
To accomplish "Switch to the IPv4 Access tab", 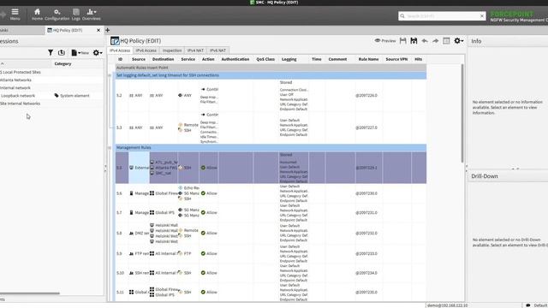I will pyautogui.click(x=120, y=50).
